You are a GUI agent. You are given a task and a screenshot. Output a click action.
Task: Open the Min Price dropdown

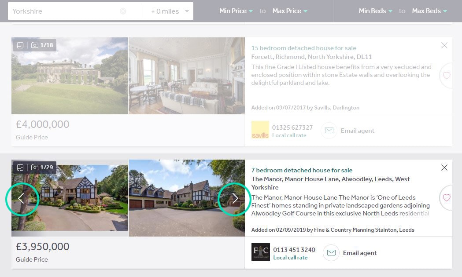(x=236, y=11)
